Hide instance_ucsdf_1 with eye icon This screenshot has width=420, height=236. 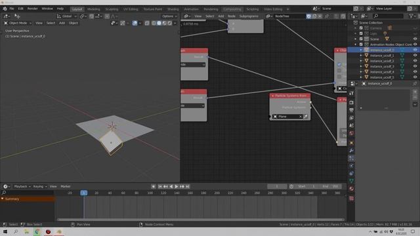click(415, 55)
